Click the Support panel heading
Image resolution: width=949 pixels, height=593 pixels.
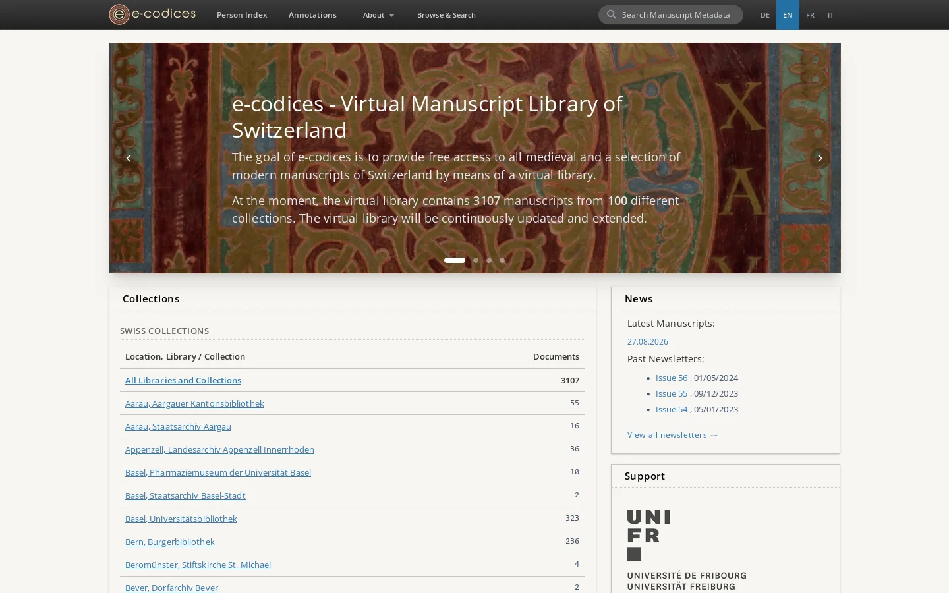(x=645, y=476)
